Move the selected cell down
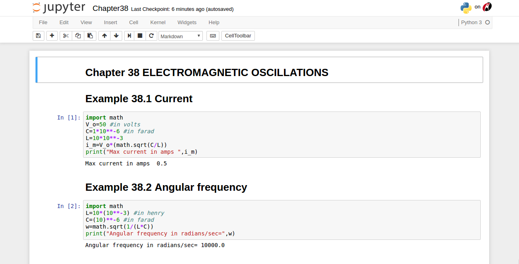The image size is (519, 264). click(x=116, y=36)
